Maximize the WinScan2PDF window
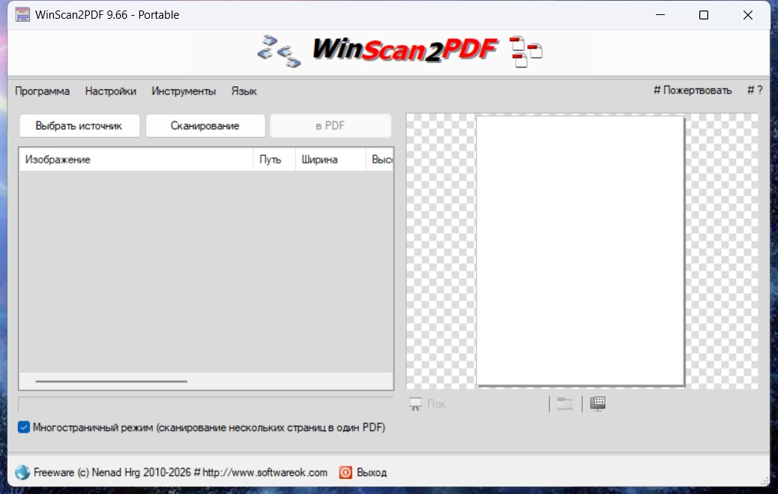This screenshot has height=494, width=778. (704, 15)
